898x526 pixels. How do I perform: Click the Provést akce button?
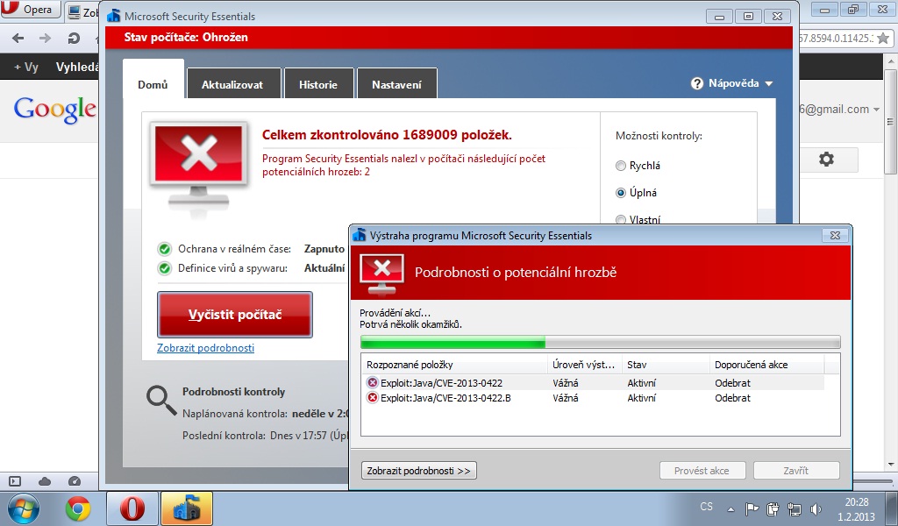point(702,471)
